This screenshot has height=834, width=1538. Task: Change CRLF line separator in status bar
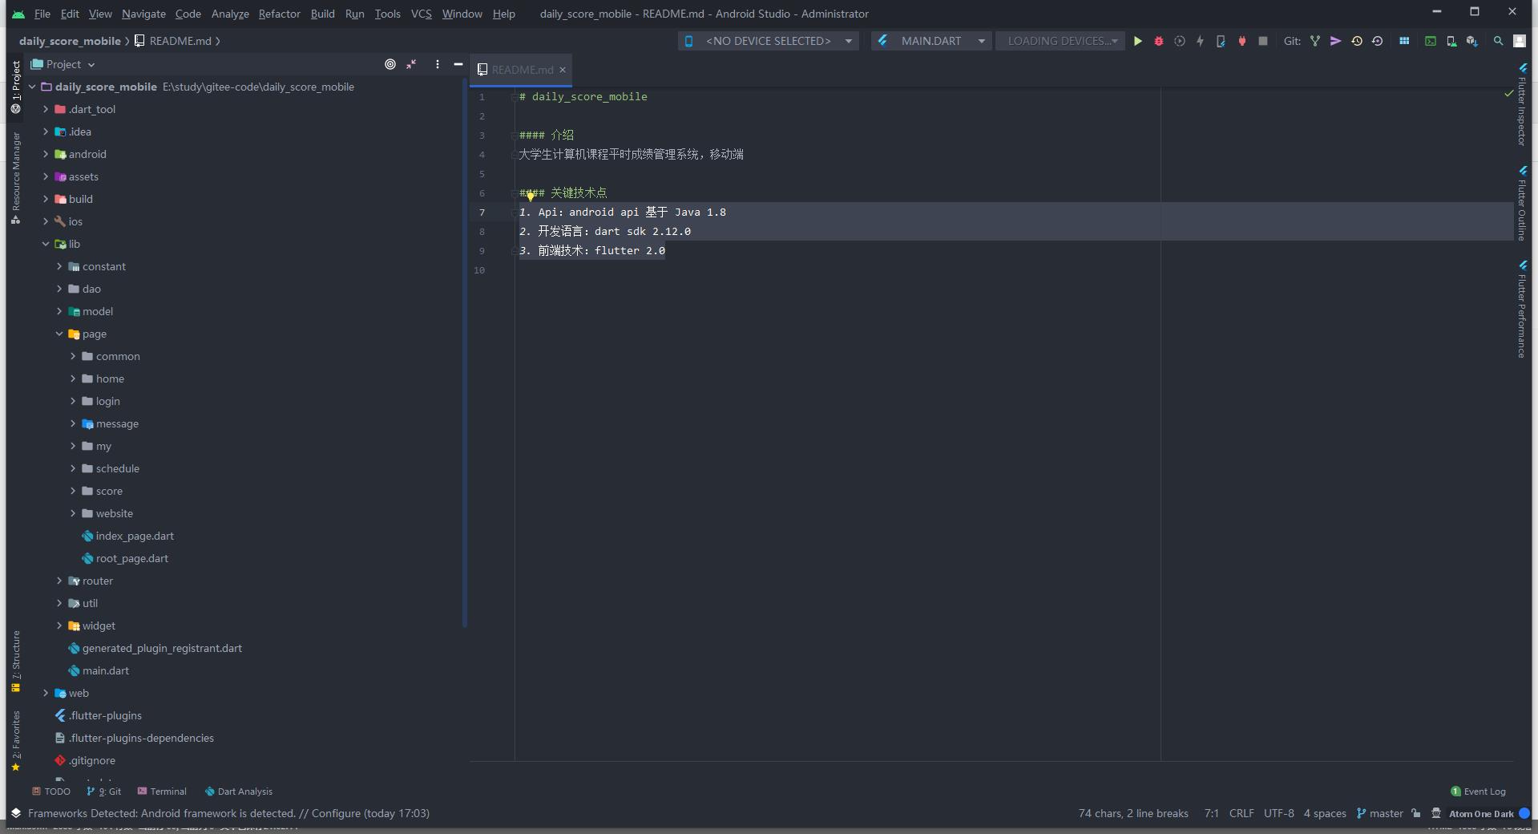pyautogui.click(x=1241, y=813)
